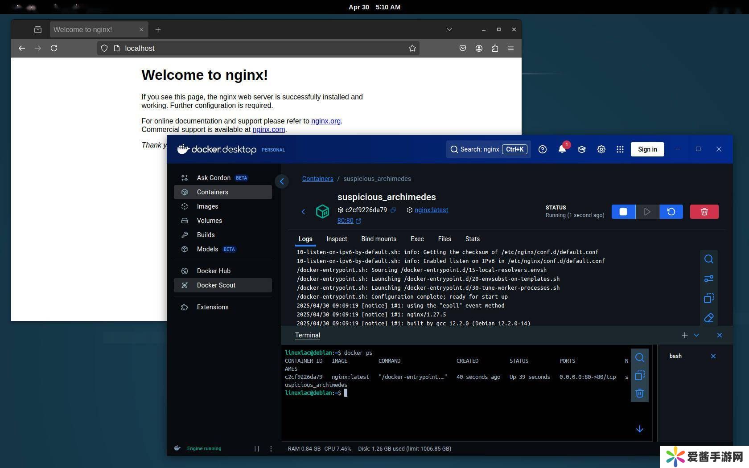The width and height of the screenshot is (749, 468).
Task: Expand the new terminal options dropdown
Action: click(696, 335)
